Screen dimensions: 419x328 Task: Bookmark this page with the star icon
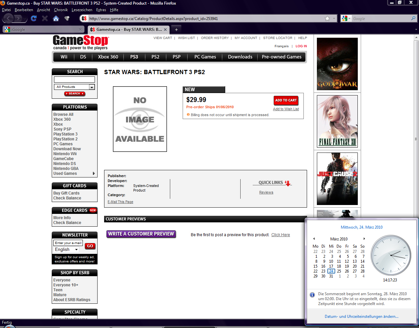(327, 18)
